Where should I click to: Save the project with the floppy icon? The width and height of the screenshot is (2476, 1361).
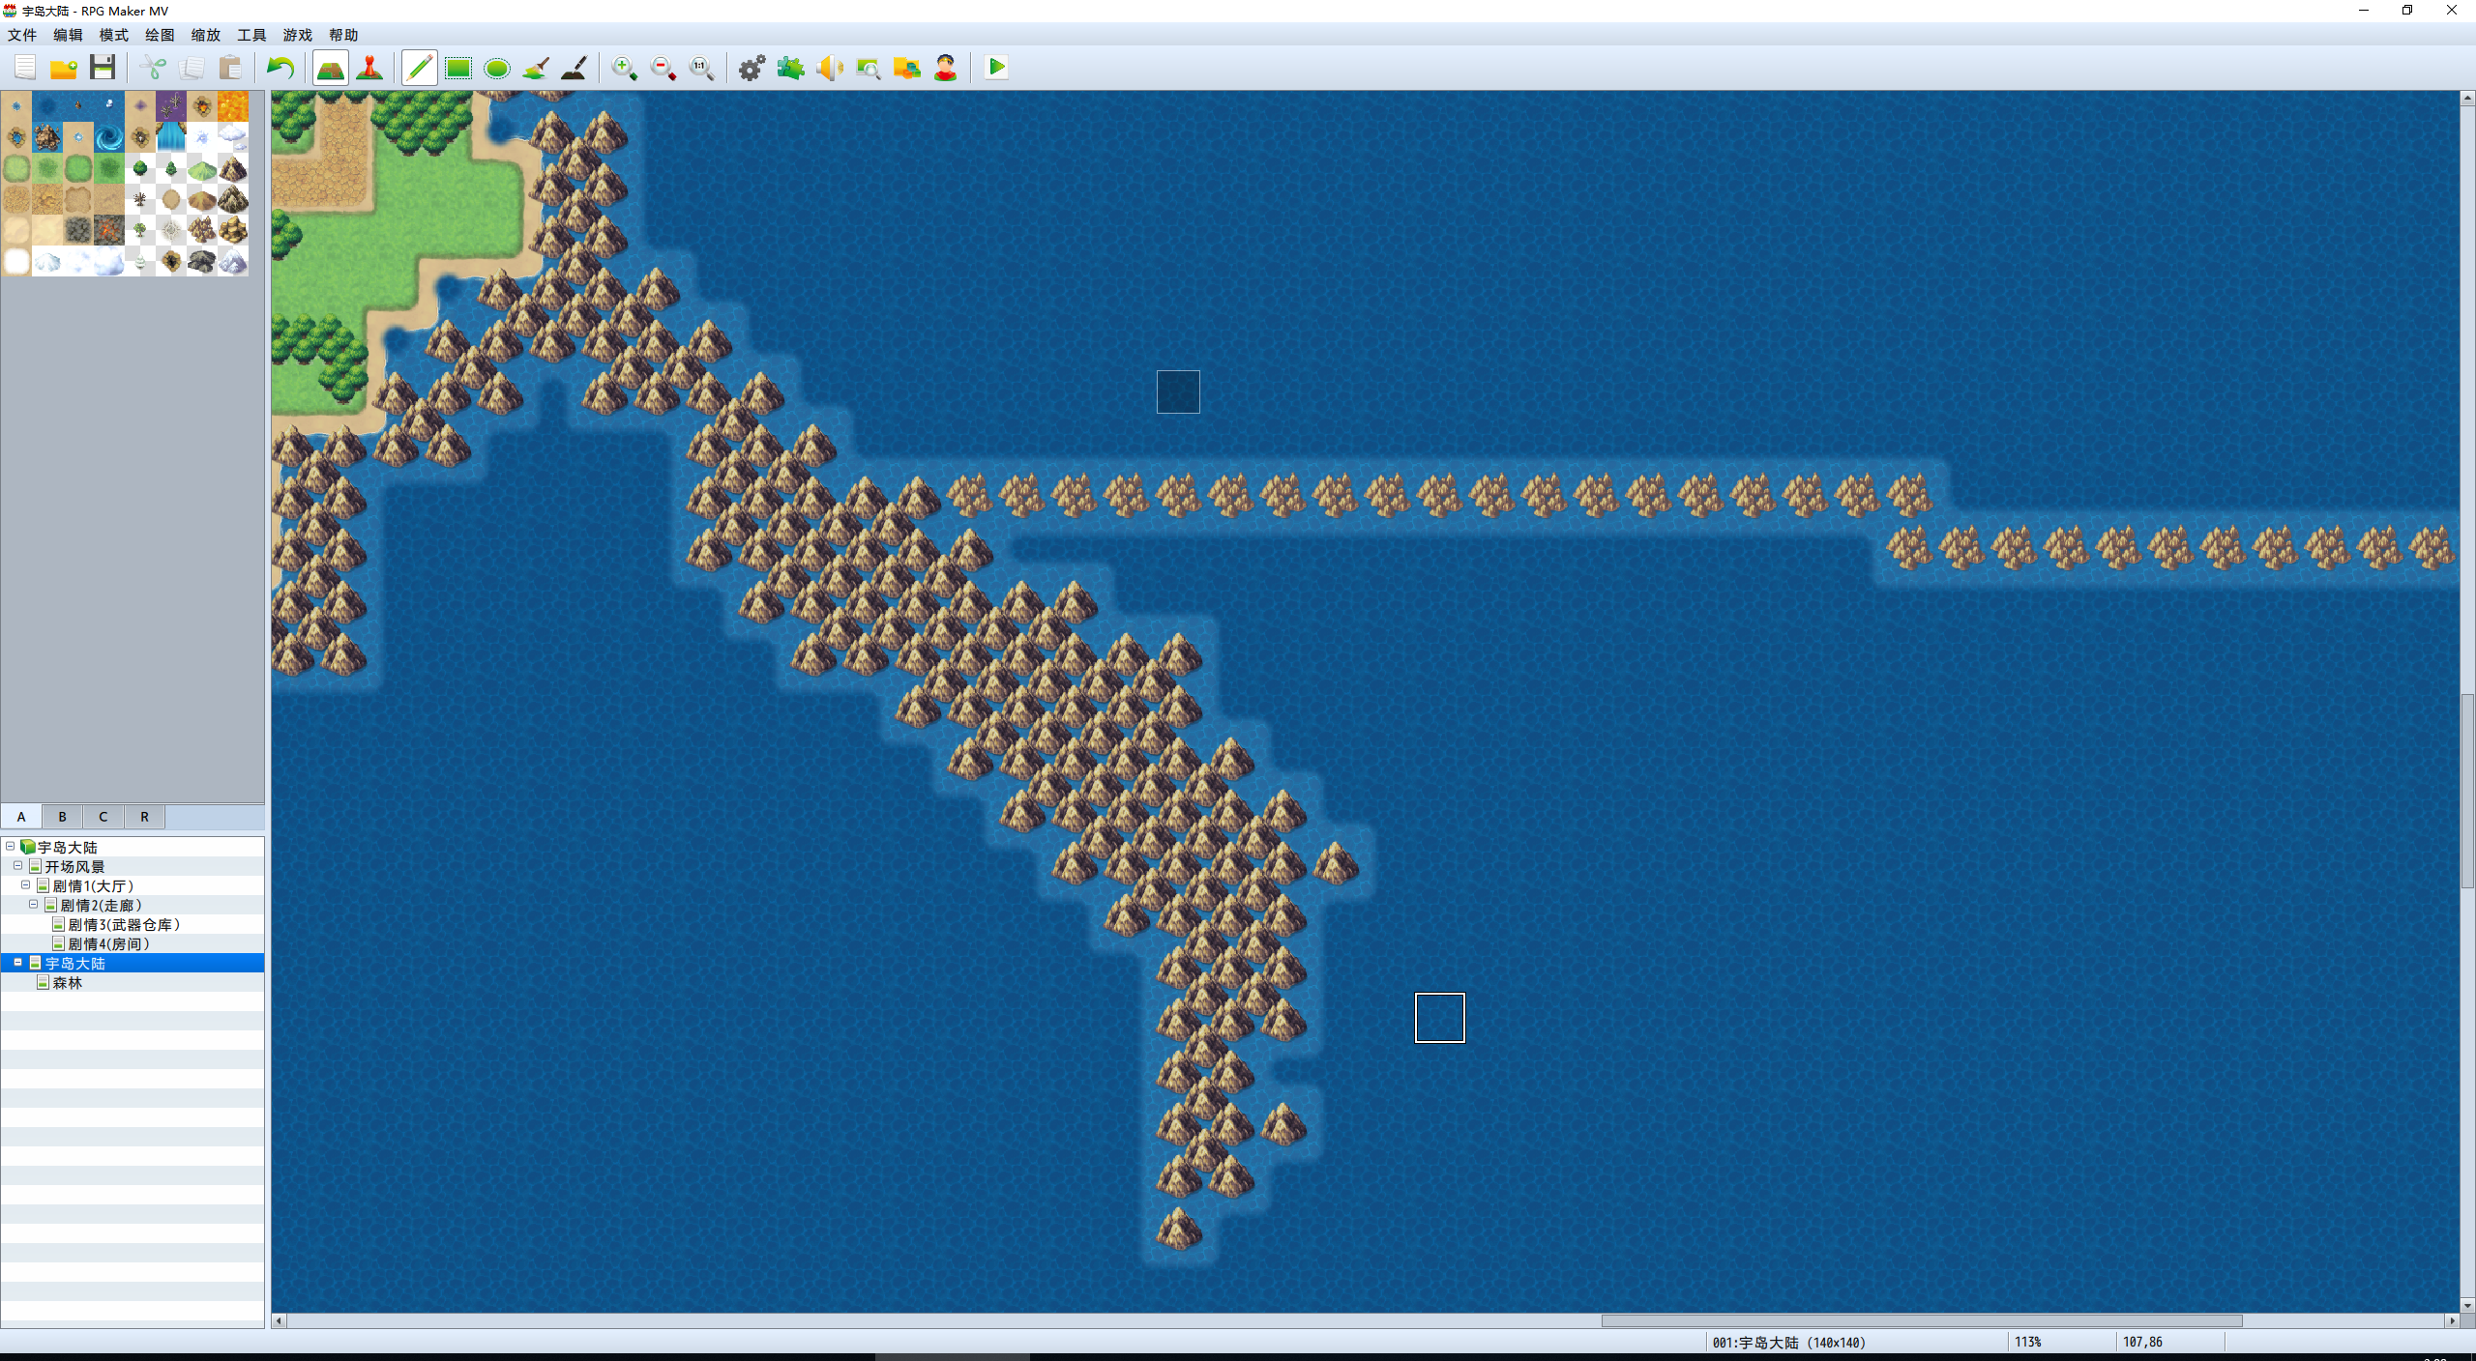[x=103, y=68]
